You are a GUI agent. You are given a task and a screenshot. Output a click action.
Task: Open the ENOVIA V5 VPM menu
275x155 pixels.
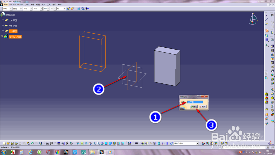click(x=16, y=5)
